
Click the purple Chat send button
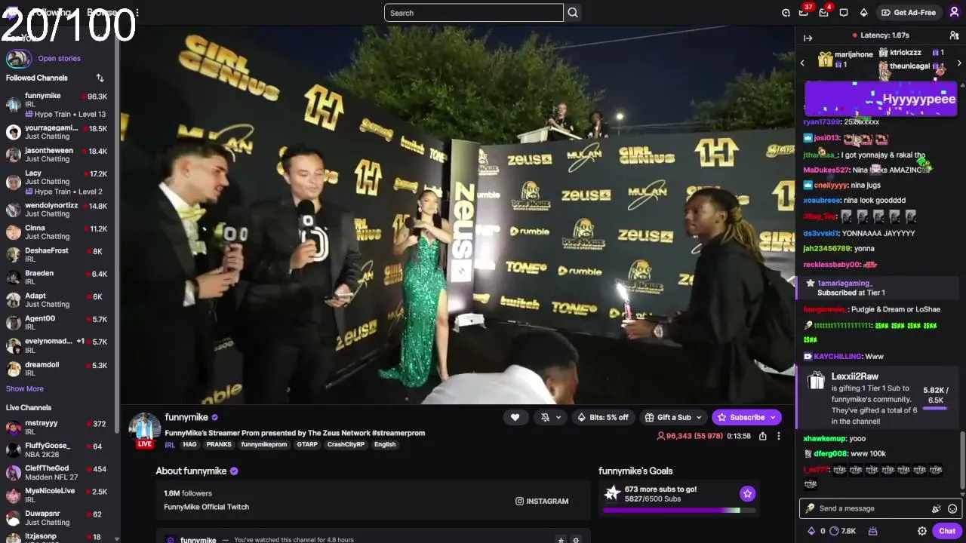coord(947,531)
